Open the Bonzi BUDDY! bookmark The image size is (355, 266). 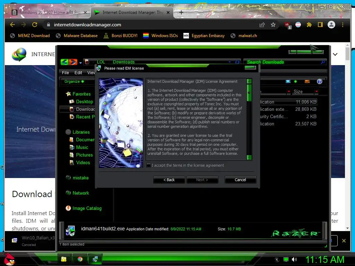pos(120,36)
